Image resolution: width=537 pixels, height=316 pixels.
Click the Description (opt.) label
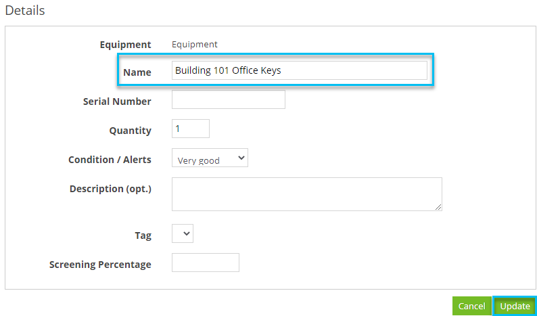pyautogui.click(x=110, y=189)
